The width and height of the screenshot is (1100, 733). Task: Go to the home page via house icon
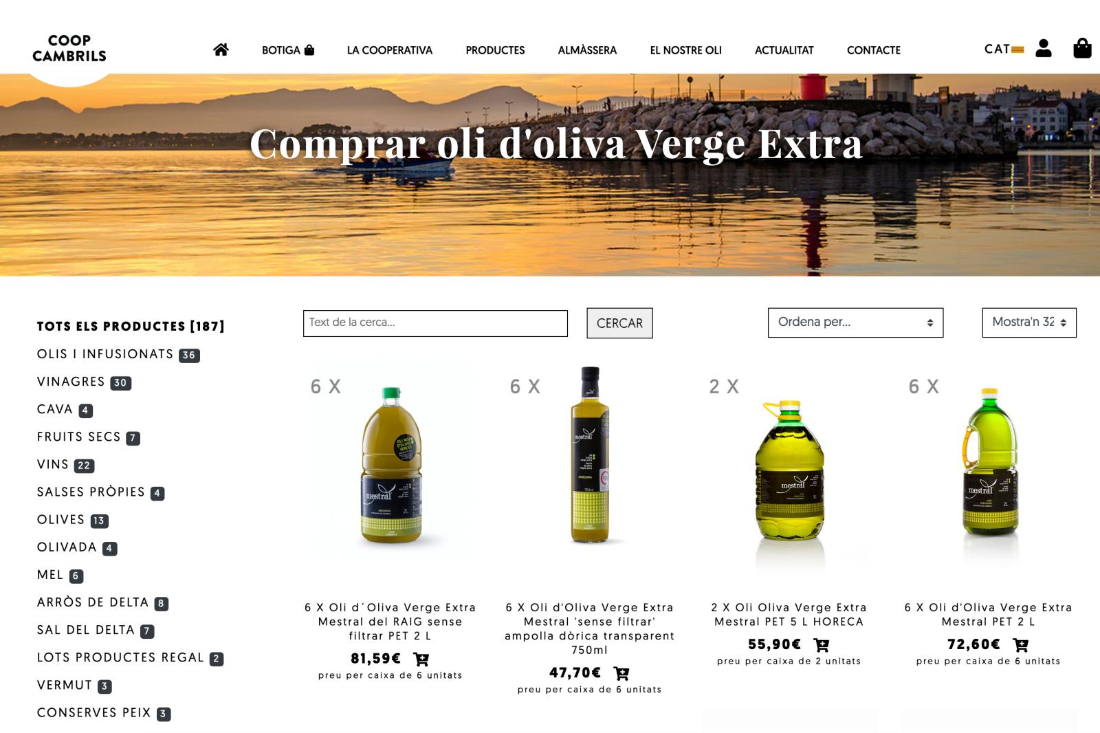point(221,50)
